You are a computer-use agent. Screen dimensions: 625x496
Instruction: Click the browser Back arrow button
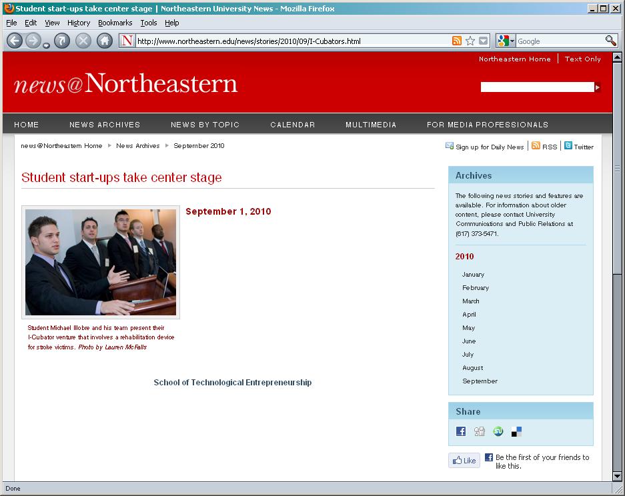15,41
